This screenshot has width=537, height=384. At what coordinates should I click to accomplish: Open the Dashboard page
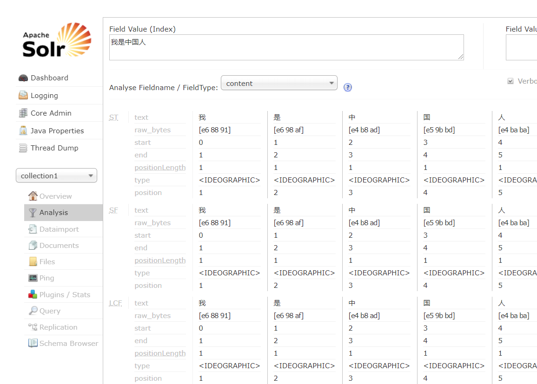(49, 78)
